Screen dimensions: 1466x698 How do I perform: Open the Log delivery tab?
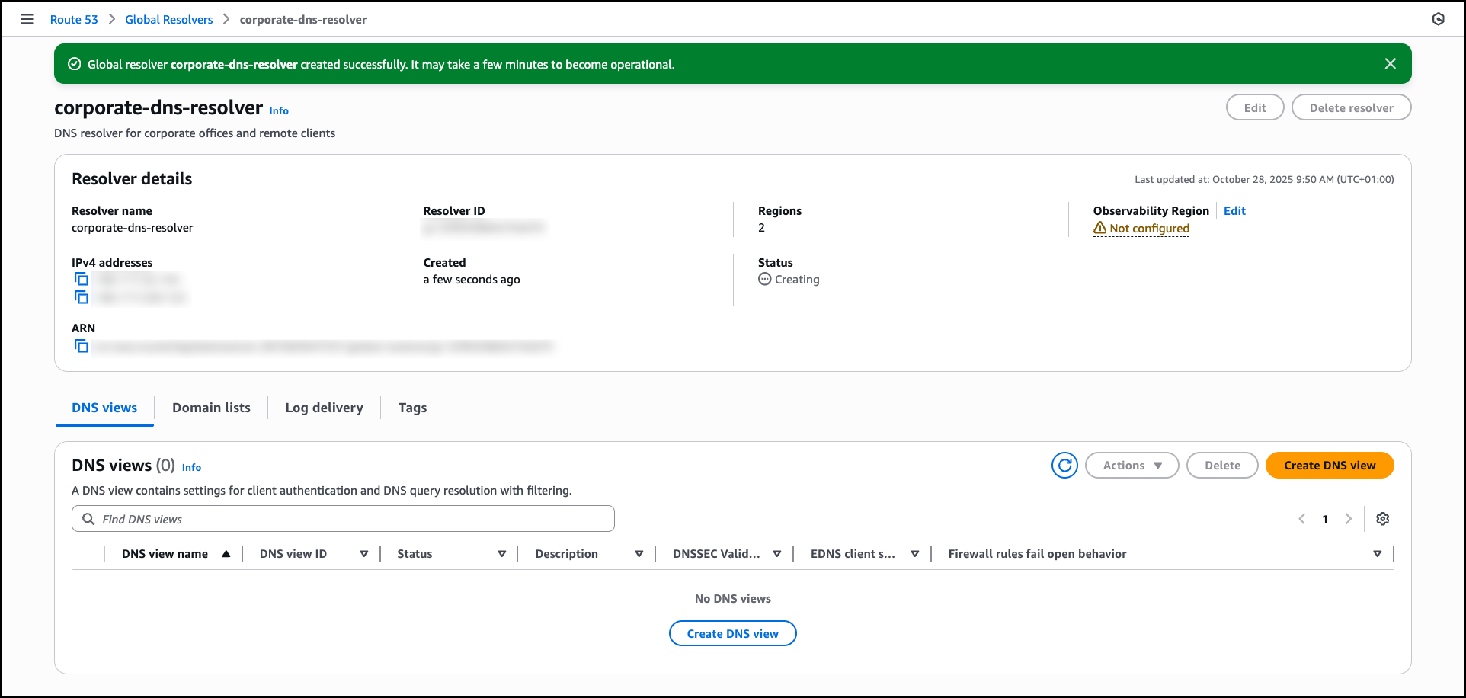click(x=324, y=408)
